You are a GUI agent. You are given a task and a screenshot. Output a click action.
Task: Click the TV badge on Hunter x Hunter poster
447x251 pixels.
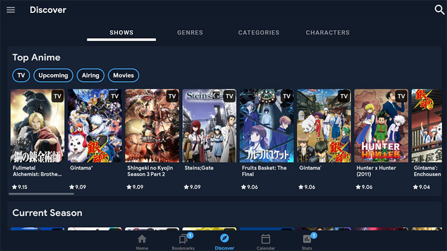pyautogui.click(x=401, y=96)
